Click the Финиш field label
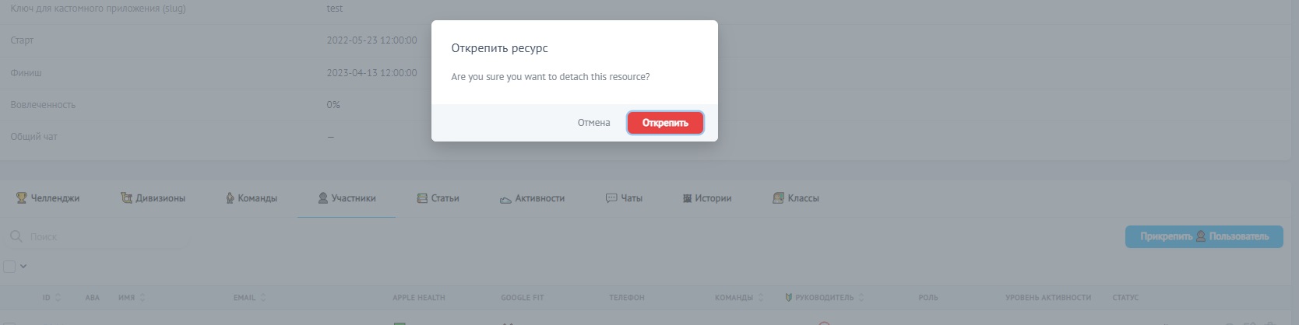 click(26, 73)
